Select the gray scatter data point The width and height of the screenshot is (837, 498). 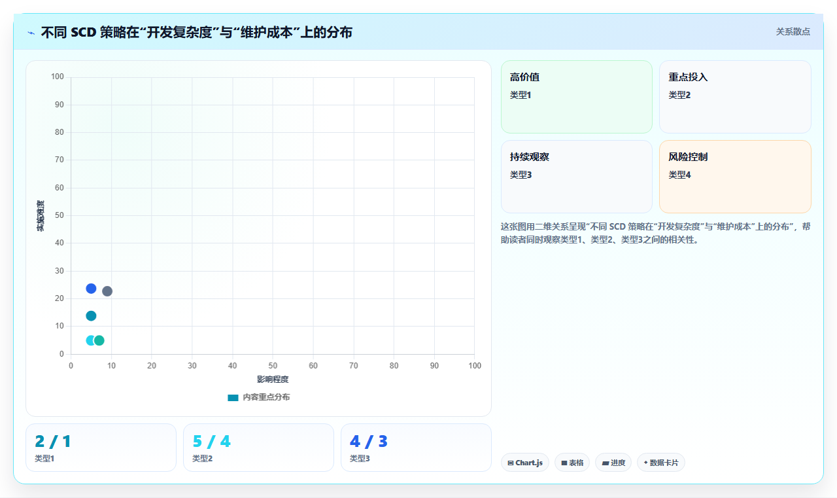click(107, 291)
